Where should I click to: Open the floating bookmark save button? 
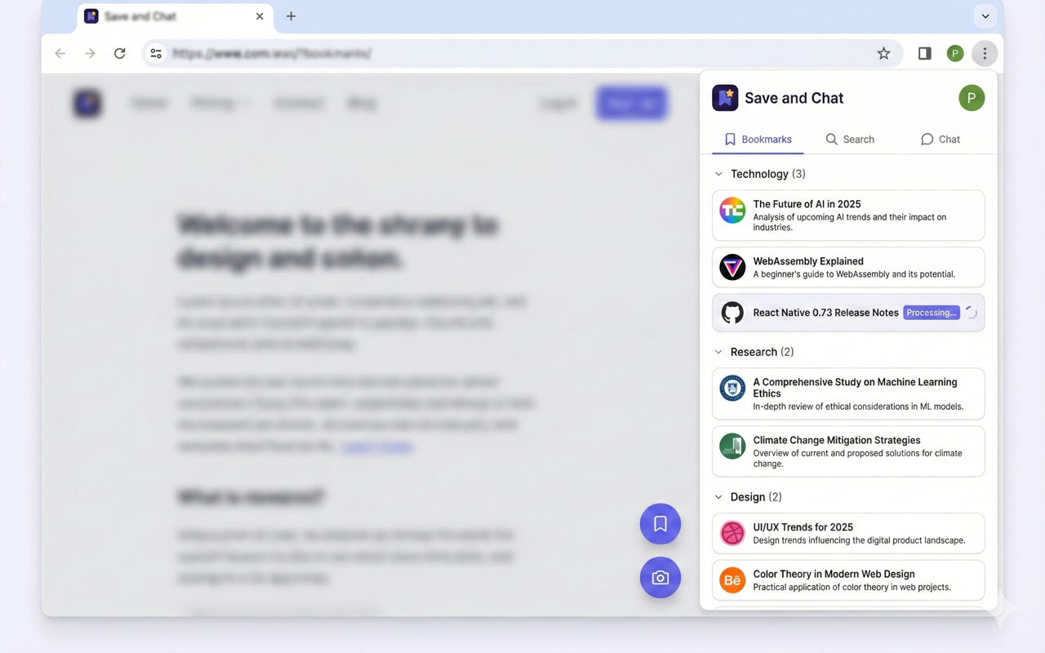660,523
